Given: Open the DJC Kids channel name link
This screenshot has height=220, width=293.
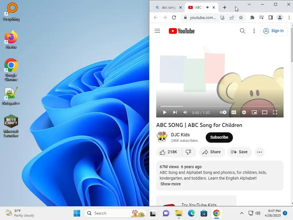Looking at the screenshot, I should pyautogui.click(x=180, y=135).
